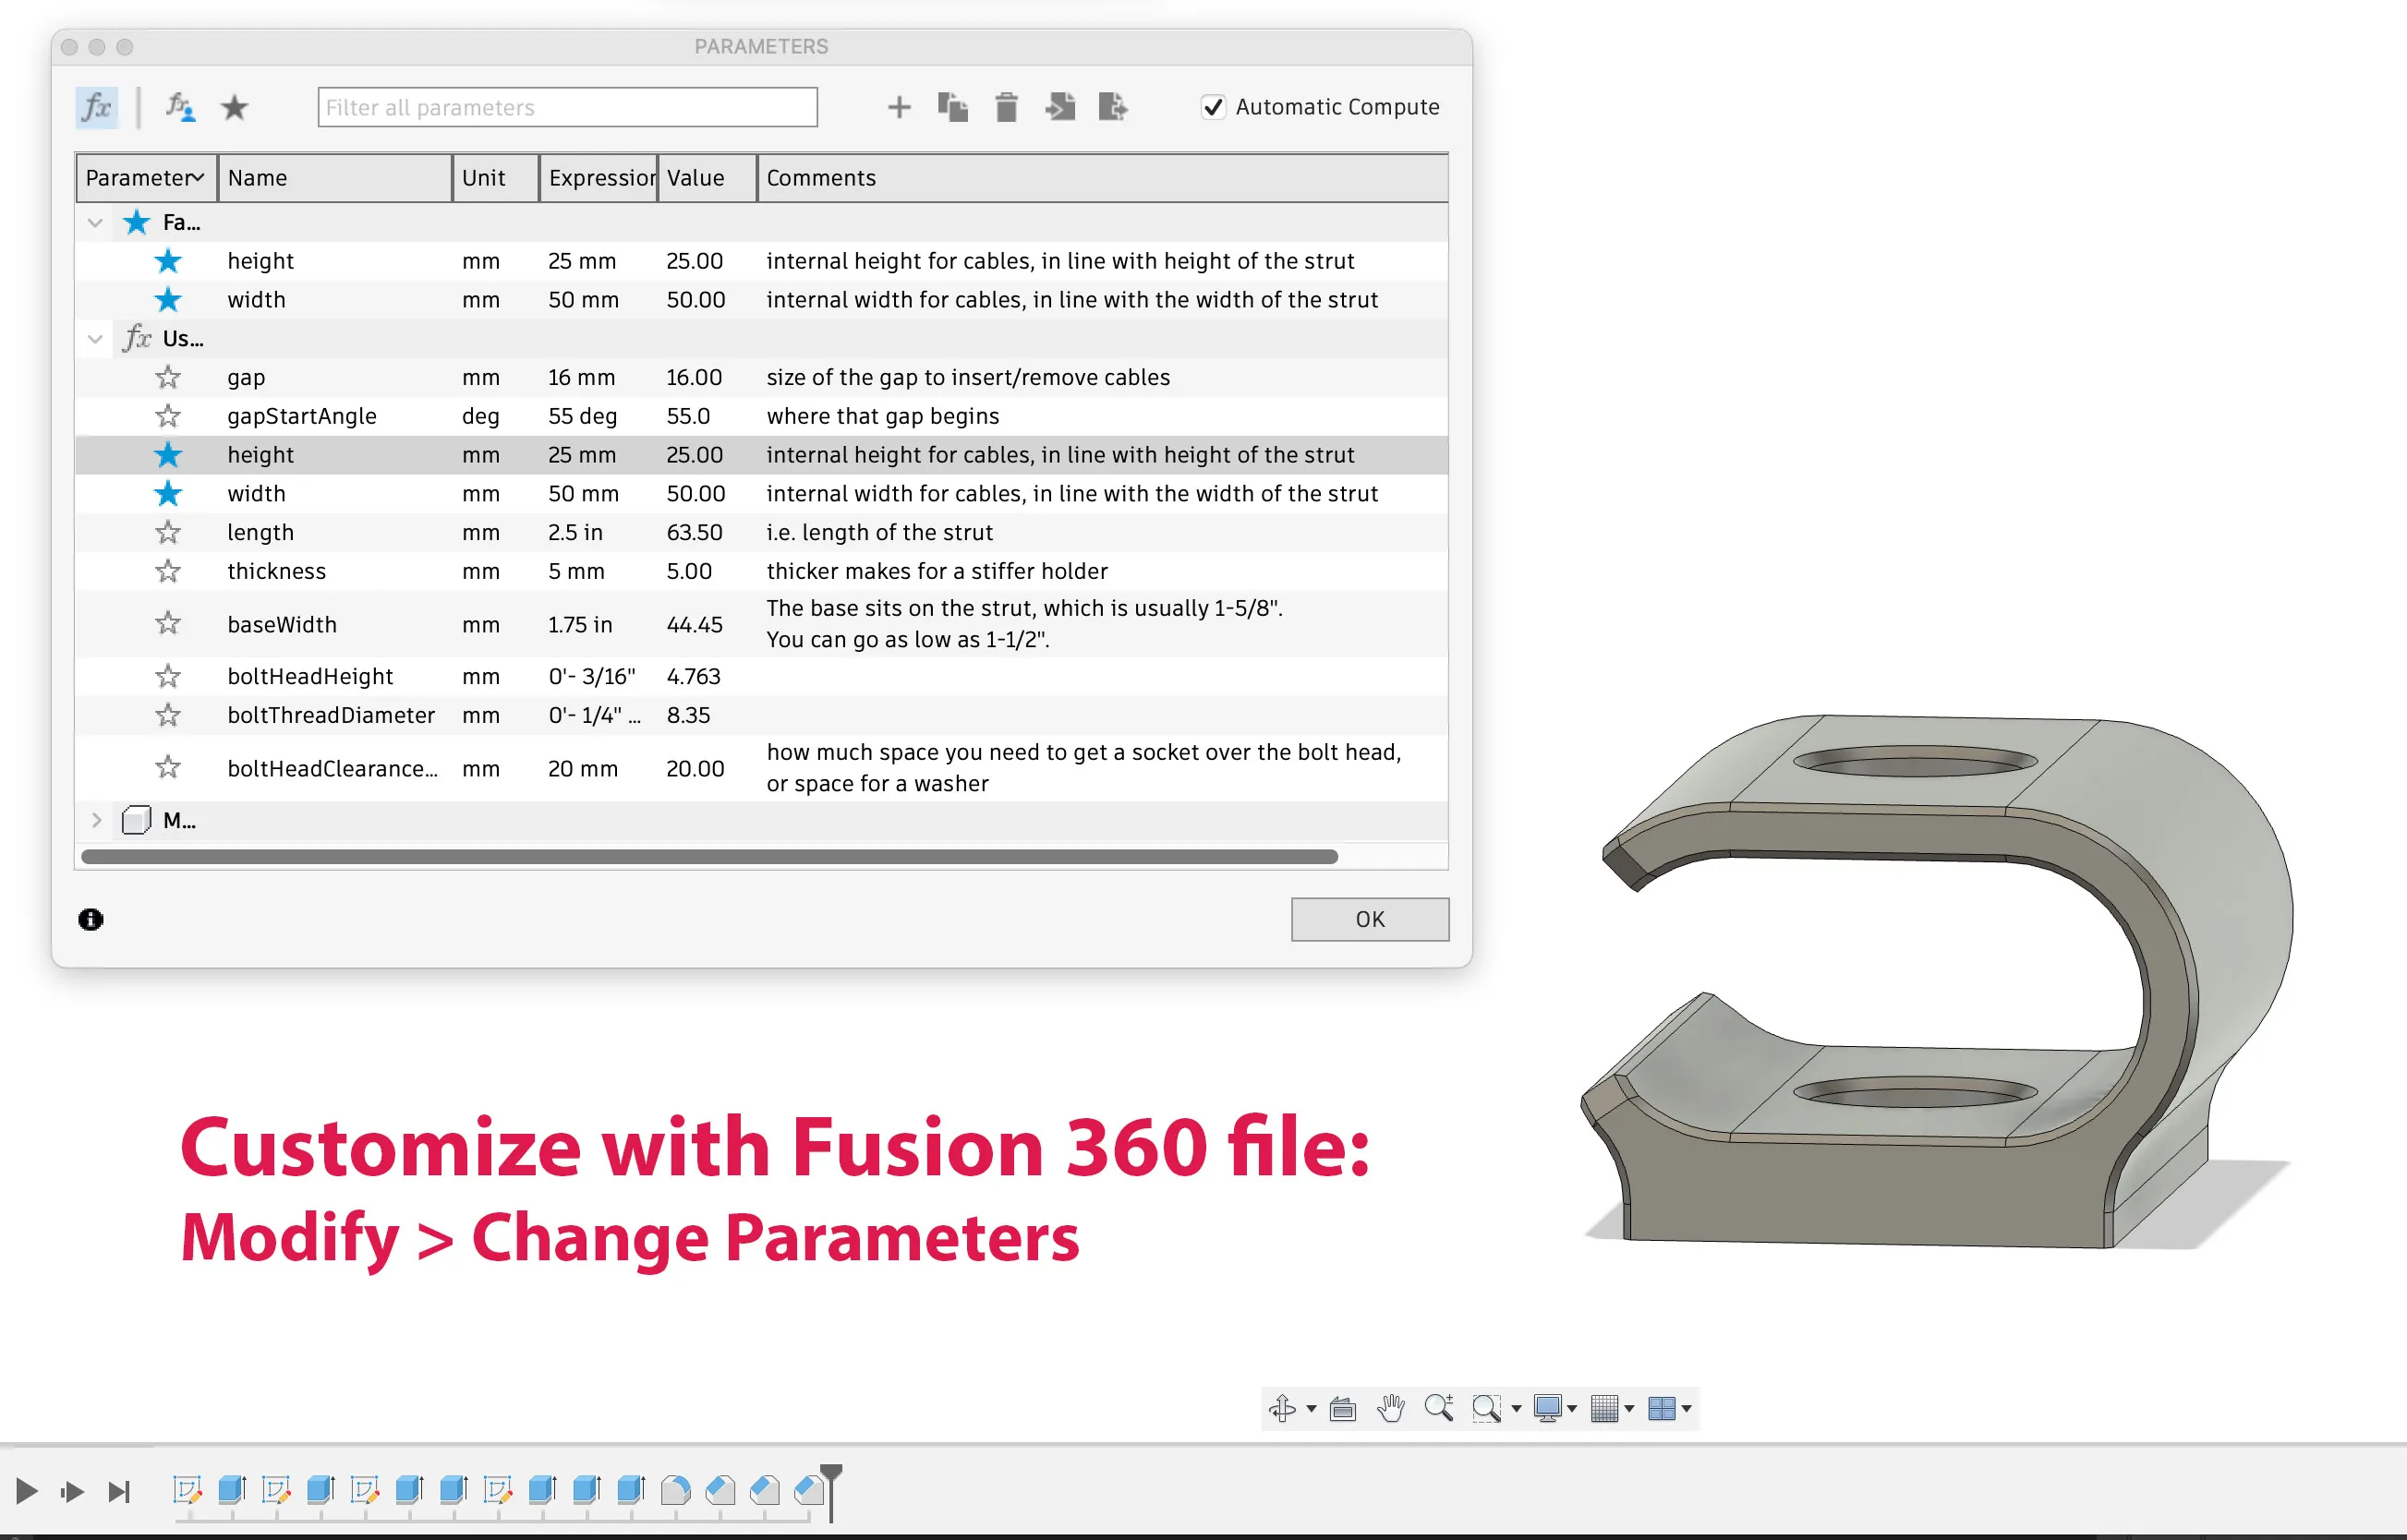This screenshot has height=1540, width=2407.
Task: Expand the Model Parameters group
Action: coord(96,820)
